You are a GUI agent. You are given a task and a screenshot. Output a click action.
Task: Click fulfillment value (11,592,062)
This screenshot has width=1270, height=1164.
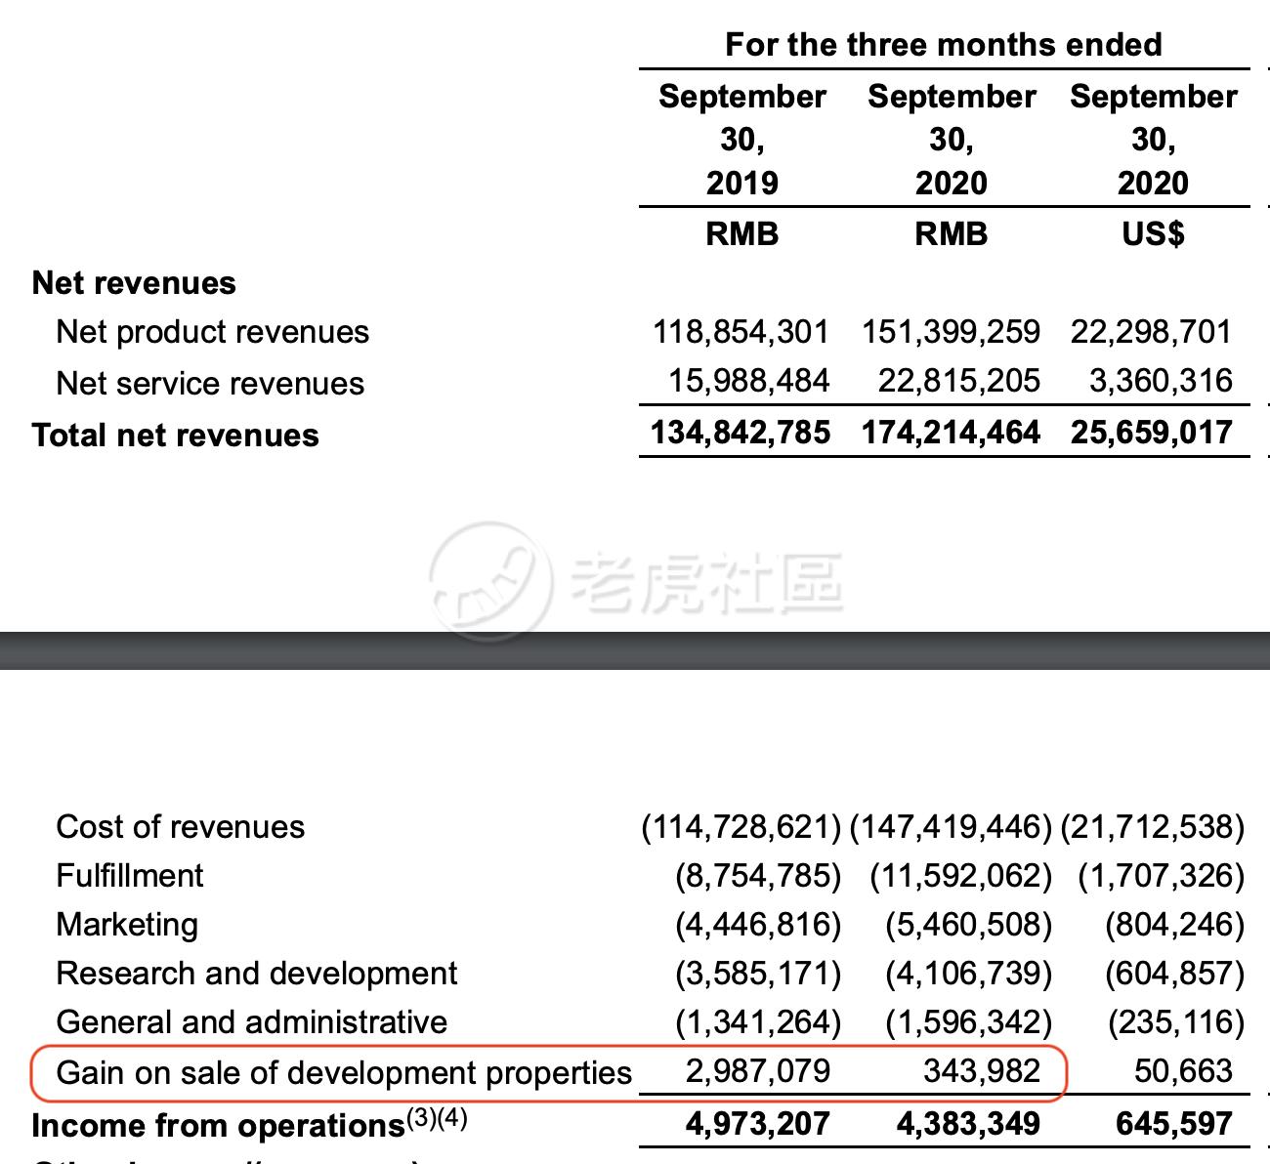pyautogui.click(x=960, y=876)
